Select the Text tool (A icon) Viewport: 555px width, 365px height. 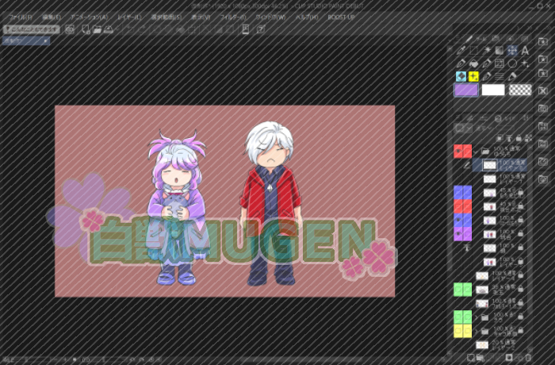pos(525,50)
